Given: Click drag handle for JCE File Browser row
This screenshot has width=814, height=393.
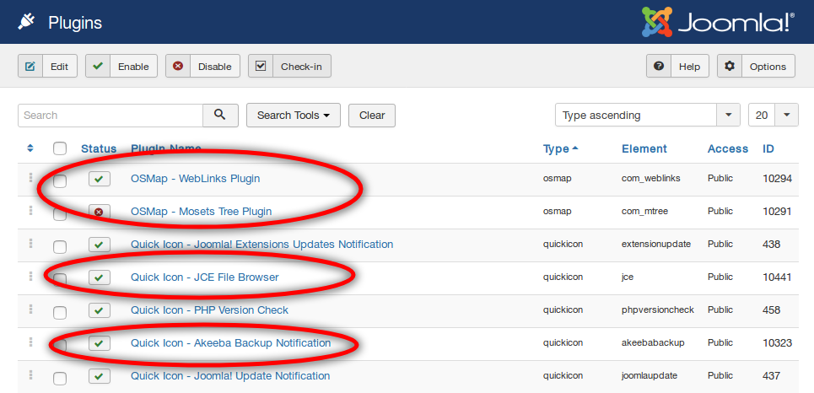Looking at the screenshot, I should (30, 277).
